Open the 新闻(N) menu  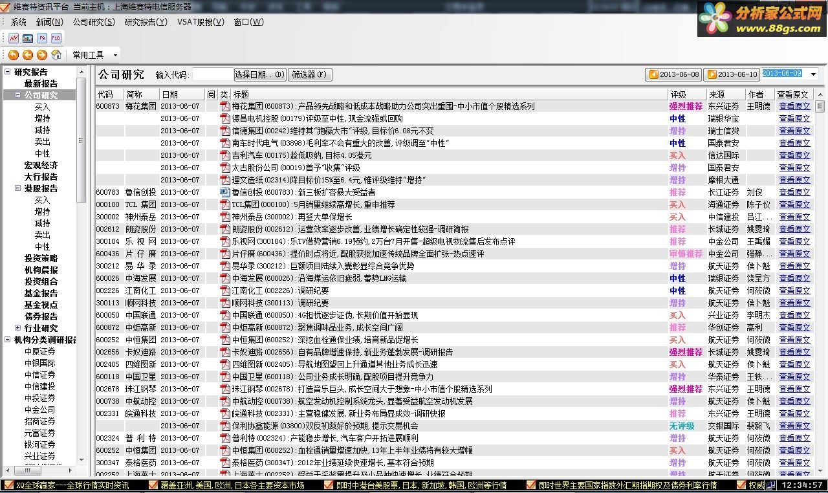(x=49, y=22)
